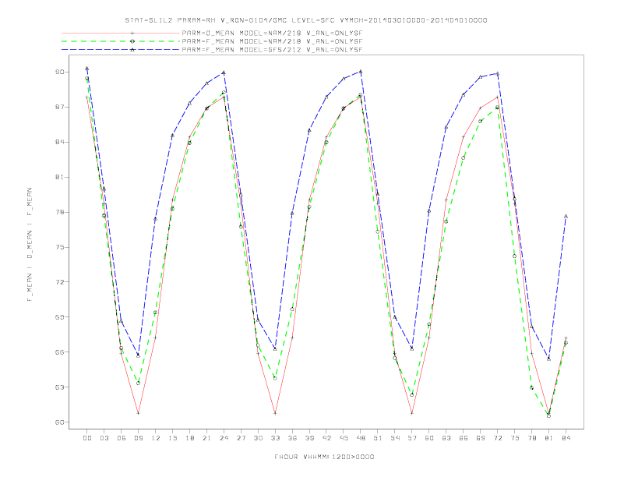Click y-axis tick label 84
This screenshot has width=617, height=477.
point(62,142)
